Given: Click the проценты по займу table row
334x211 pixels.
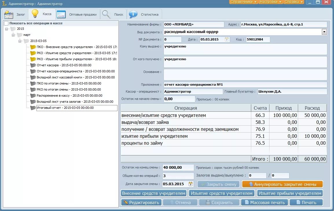Looking at the screenshot, I should (x=224, y=143).
